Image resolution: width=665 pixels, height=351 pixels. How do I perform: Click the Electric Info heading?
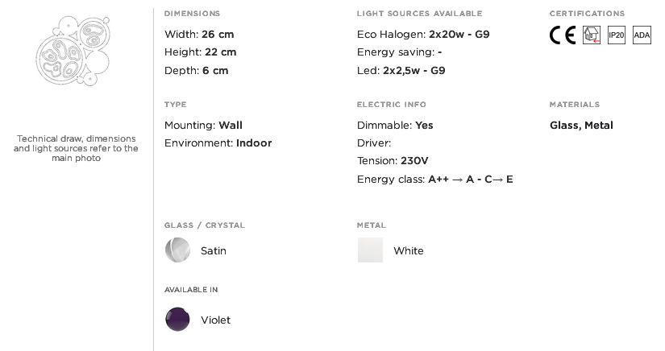point(391,105)
